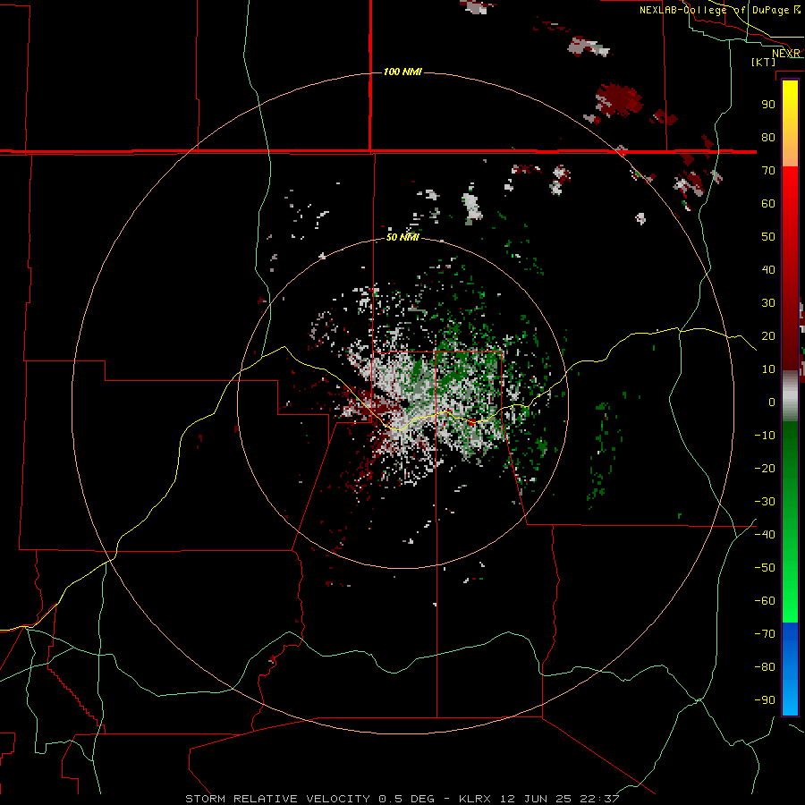This screenshot has width=805, height=805.
Task: Click the [KT] units label
Action: [x=764, y=62]
